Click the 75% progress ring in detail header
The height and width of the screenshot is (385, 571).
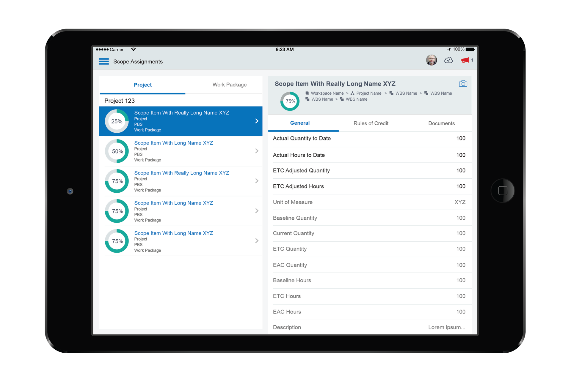(x=290, y=101)
